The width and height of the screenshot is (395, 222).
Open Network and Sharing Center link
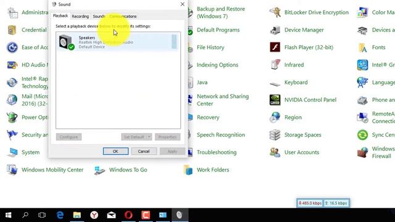pyautogui.click(x=223, y=100)
